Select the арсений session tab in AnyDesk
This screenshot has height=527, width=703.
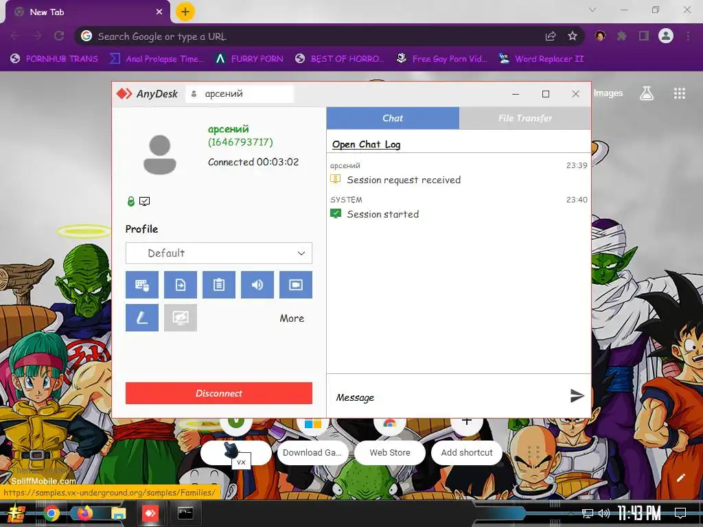coord(240,93)
